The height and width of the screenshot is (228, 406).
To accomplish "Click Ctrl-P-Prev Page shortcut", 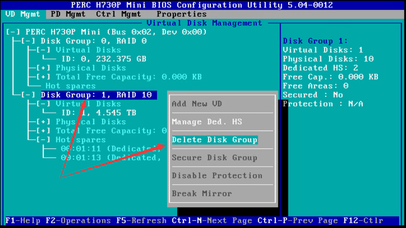I will pos(298,221).
